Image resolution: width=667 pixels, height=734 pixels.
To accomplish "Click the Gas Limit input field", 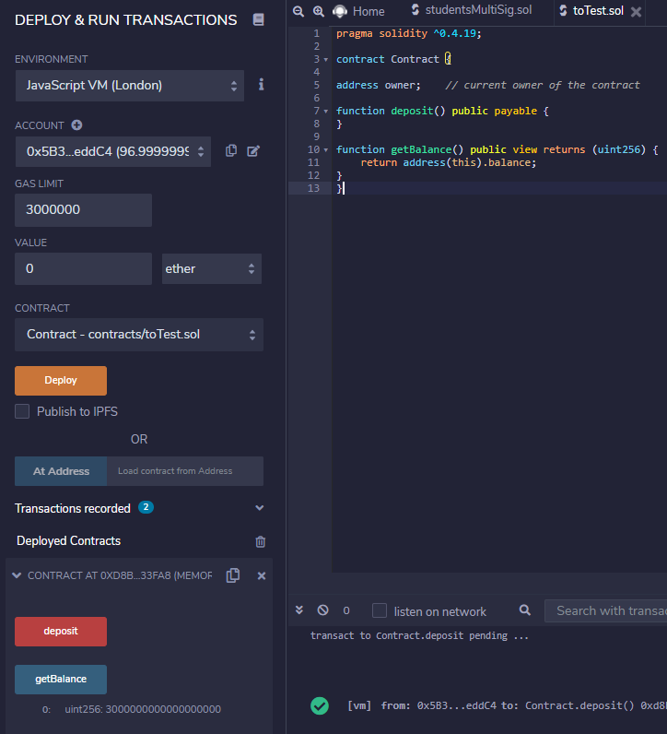I will click(x=83, y=209).
